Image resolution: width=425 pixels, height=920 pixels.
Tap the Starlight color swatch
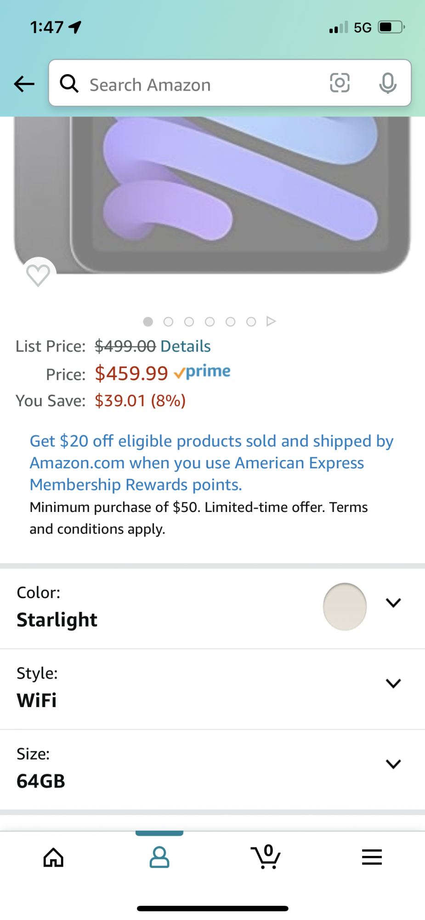tap(345, 607)
